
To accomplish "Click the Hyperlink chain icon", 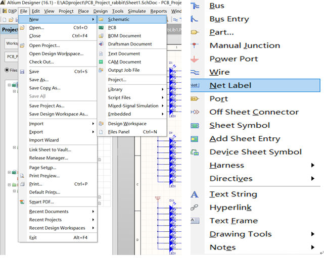I will [195, 208].
